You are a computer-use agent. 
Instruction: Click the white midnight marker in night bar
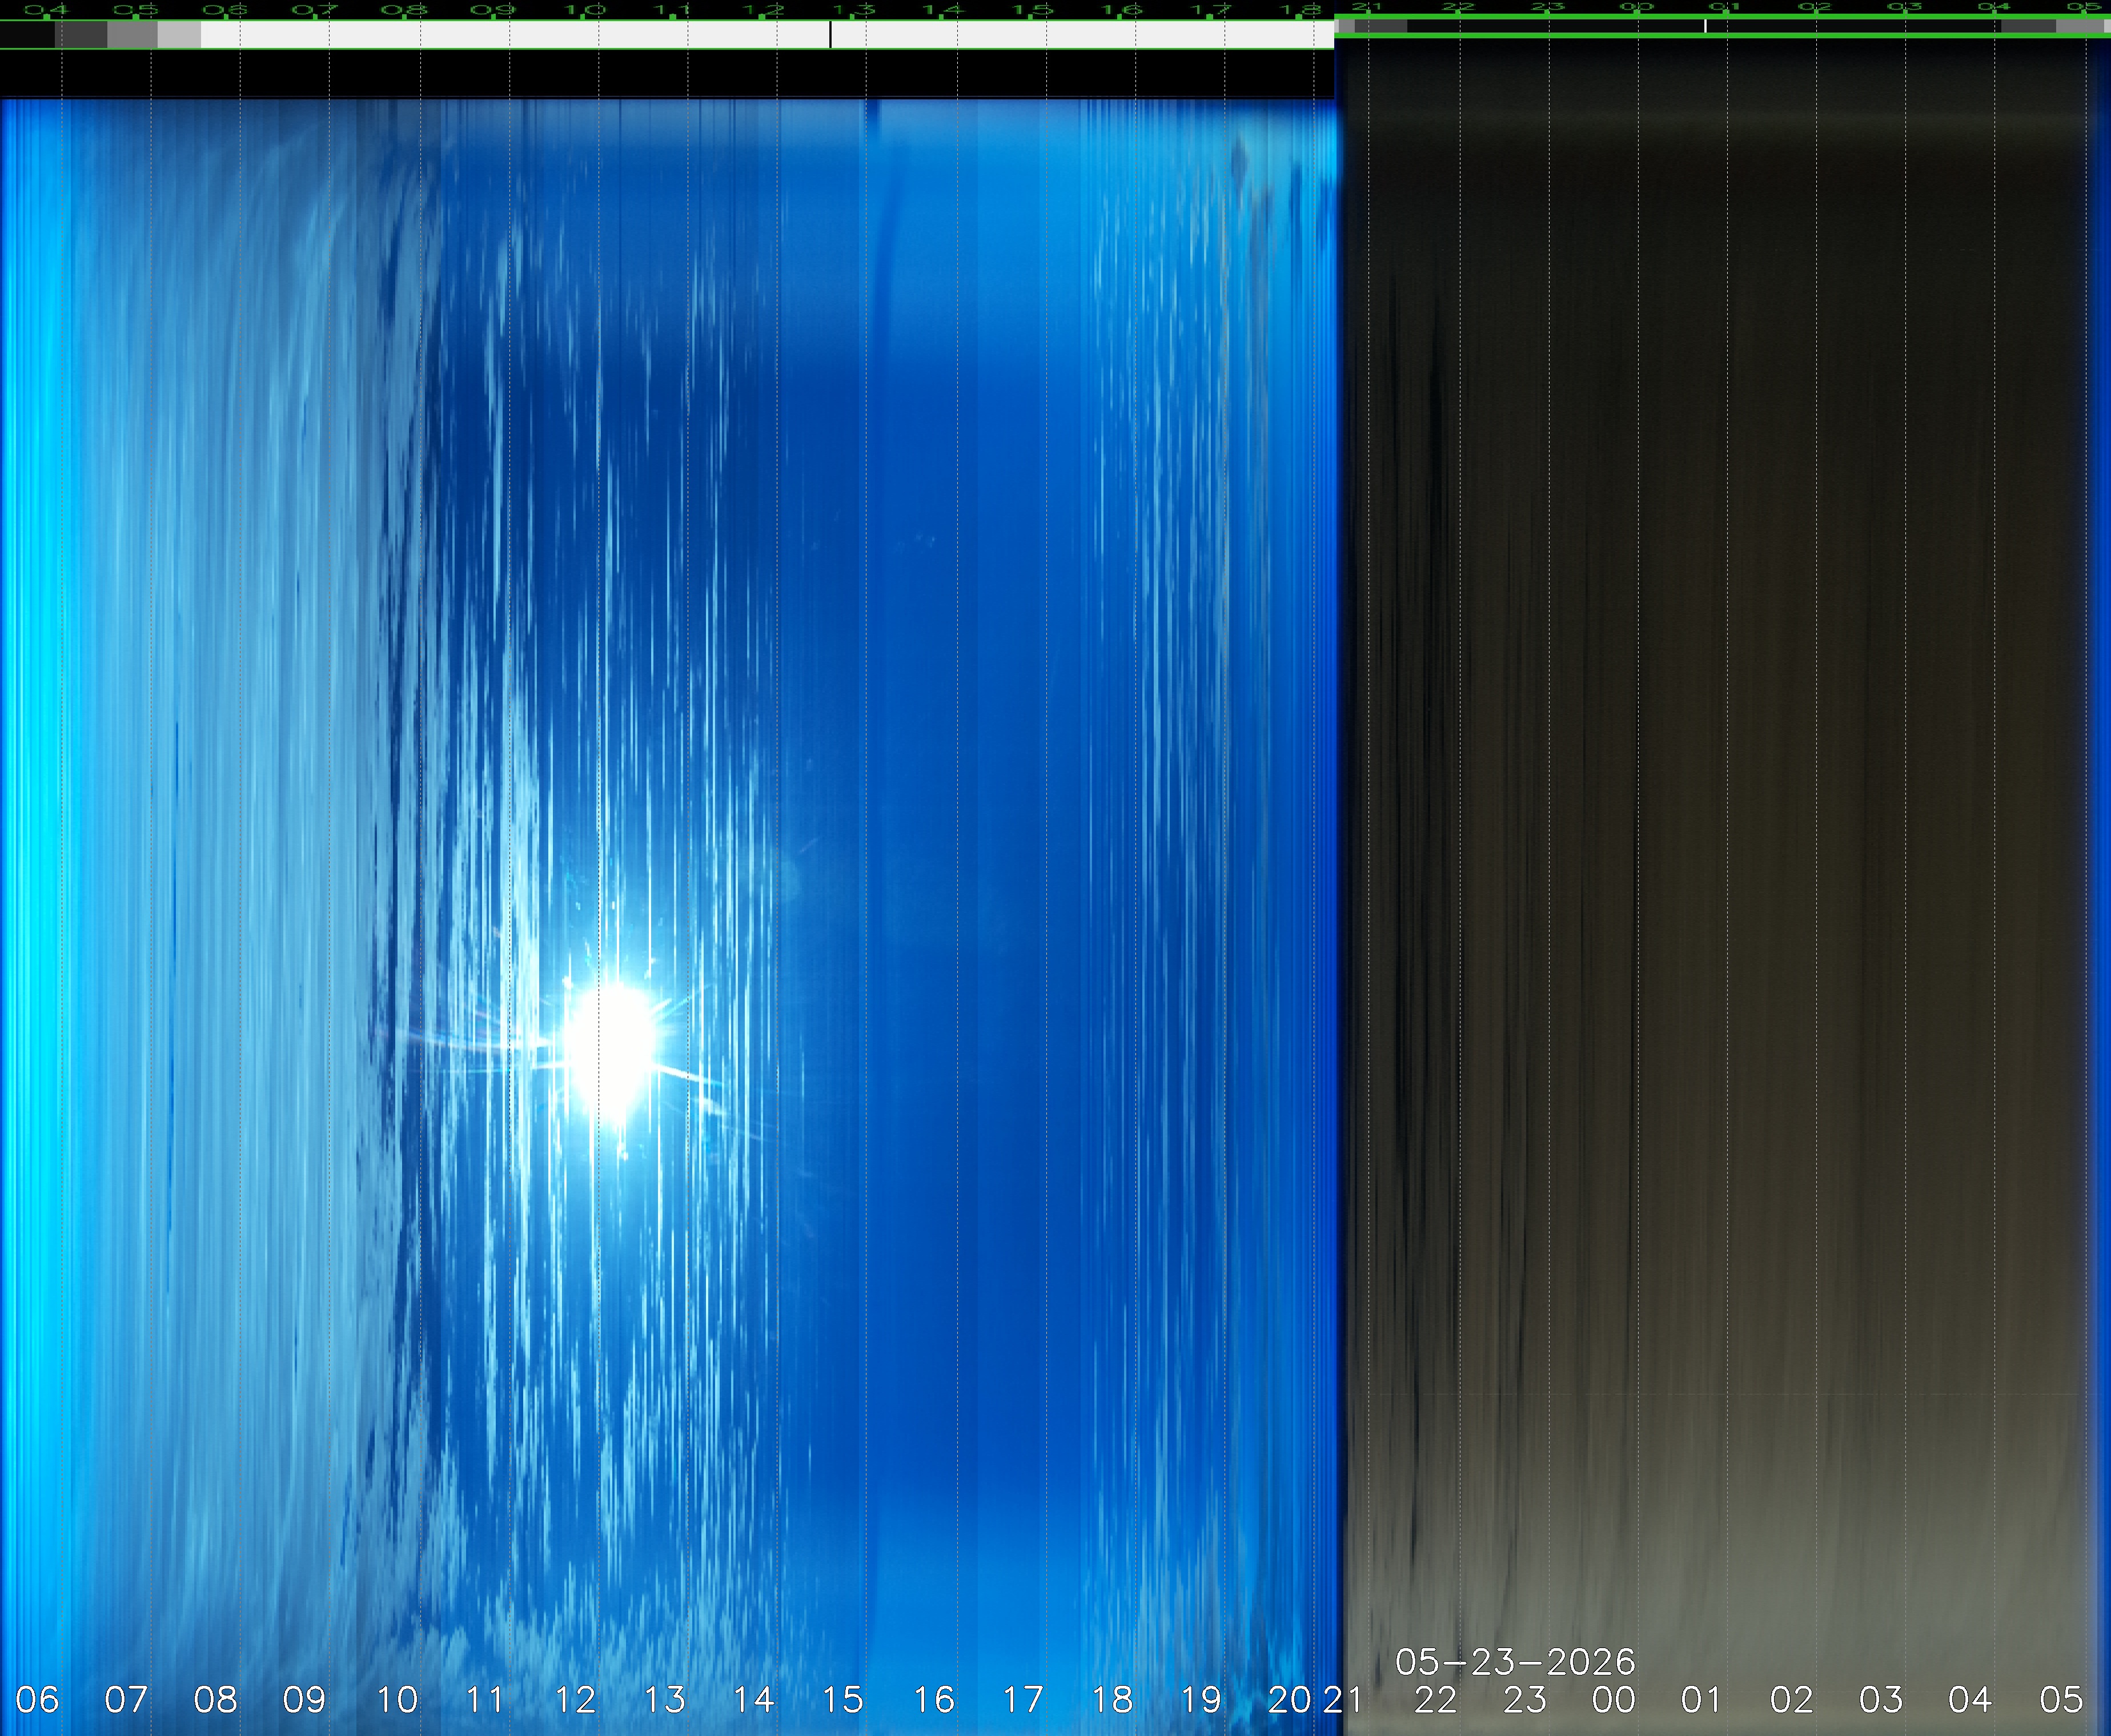tap(1705, 26)
